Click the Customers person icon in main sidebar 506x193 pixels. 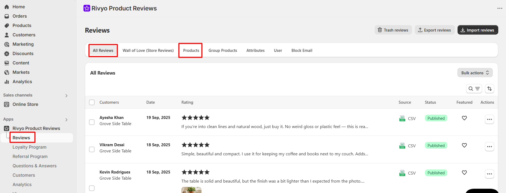7,35
